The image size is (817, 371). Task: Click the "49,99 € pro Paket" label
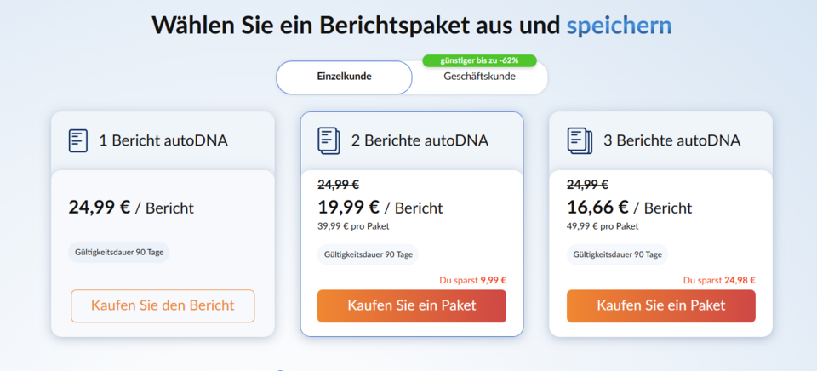point(603,226)
